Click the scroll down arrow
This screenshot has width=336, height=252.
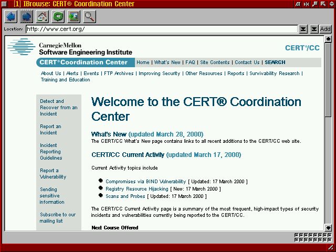(328, 227)
